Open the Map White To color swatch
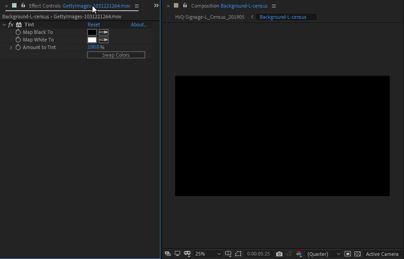The width and height of the screenshot is (404, 259). coord(92,40)
